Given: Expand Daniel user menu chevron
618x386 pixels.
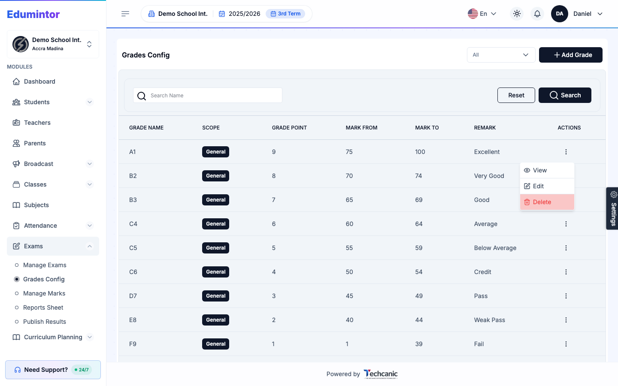Looking at the screenshot, I should (x=600, y=14).
